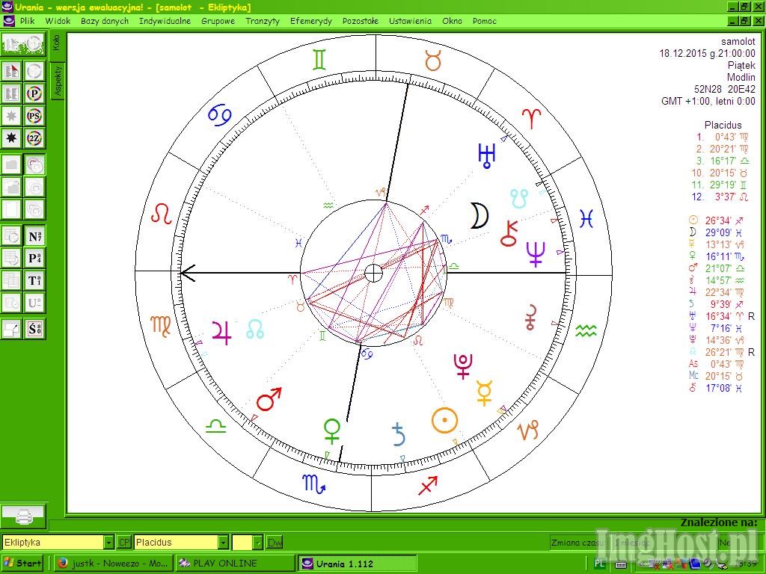Click the green Venus symbol in the chart
Image resolution: width=766 pixels, height=574 pixels.
(332, 431)
